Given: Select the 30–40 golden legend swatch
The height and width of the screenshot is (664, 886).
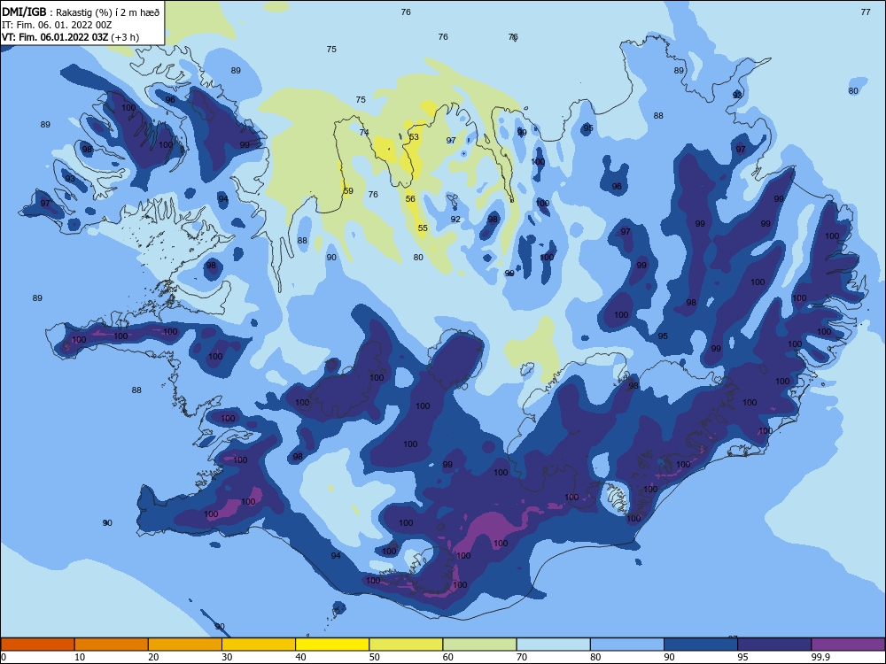Looking at the screenshot, I should (x=259, y=645).
